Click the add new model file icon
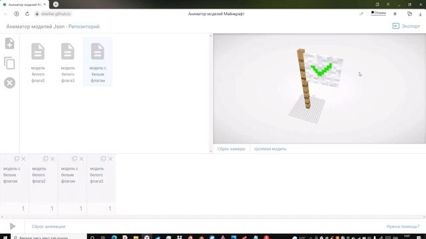 coord(9,43)
